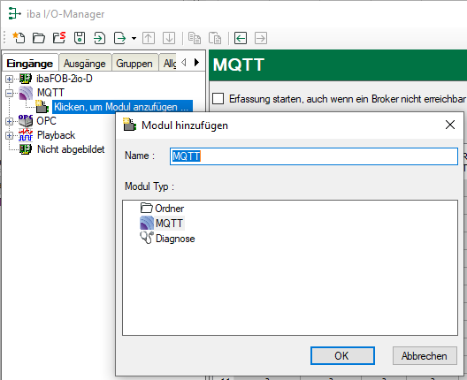This screenshot has width=467, height=380.
Task: Select the ibaFOB-2io-D card icon in tree
Action: click(x=26, y=79)
